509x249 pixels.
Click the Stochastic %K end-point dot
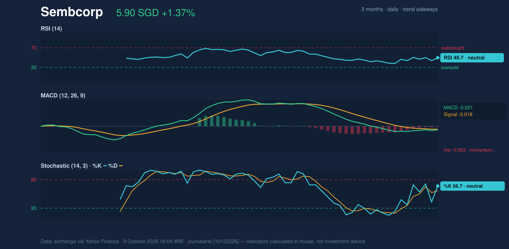pyautogui.click(x=438, y=186)
